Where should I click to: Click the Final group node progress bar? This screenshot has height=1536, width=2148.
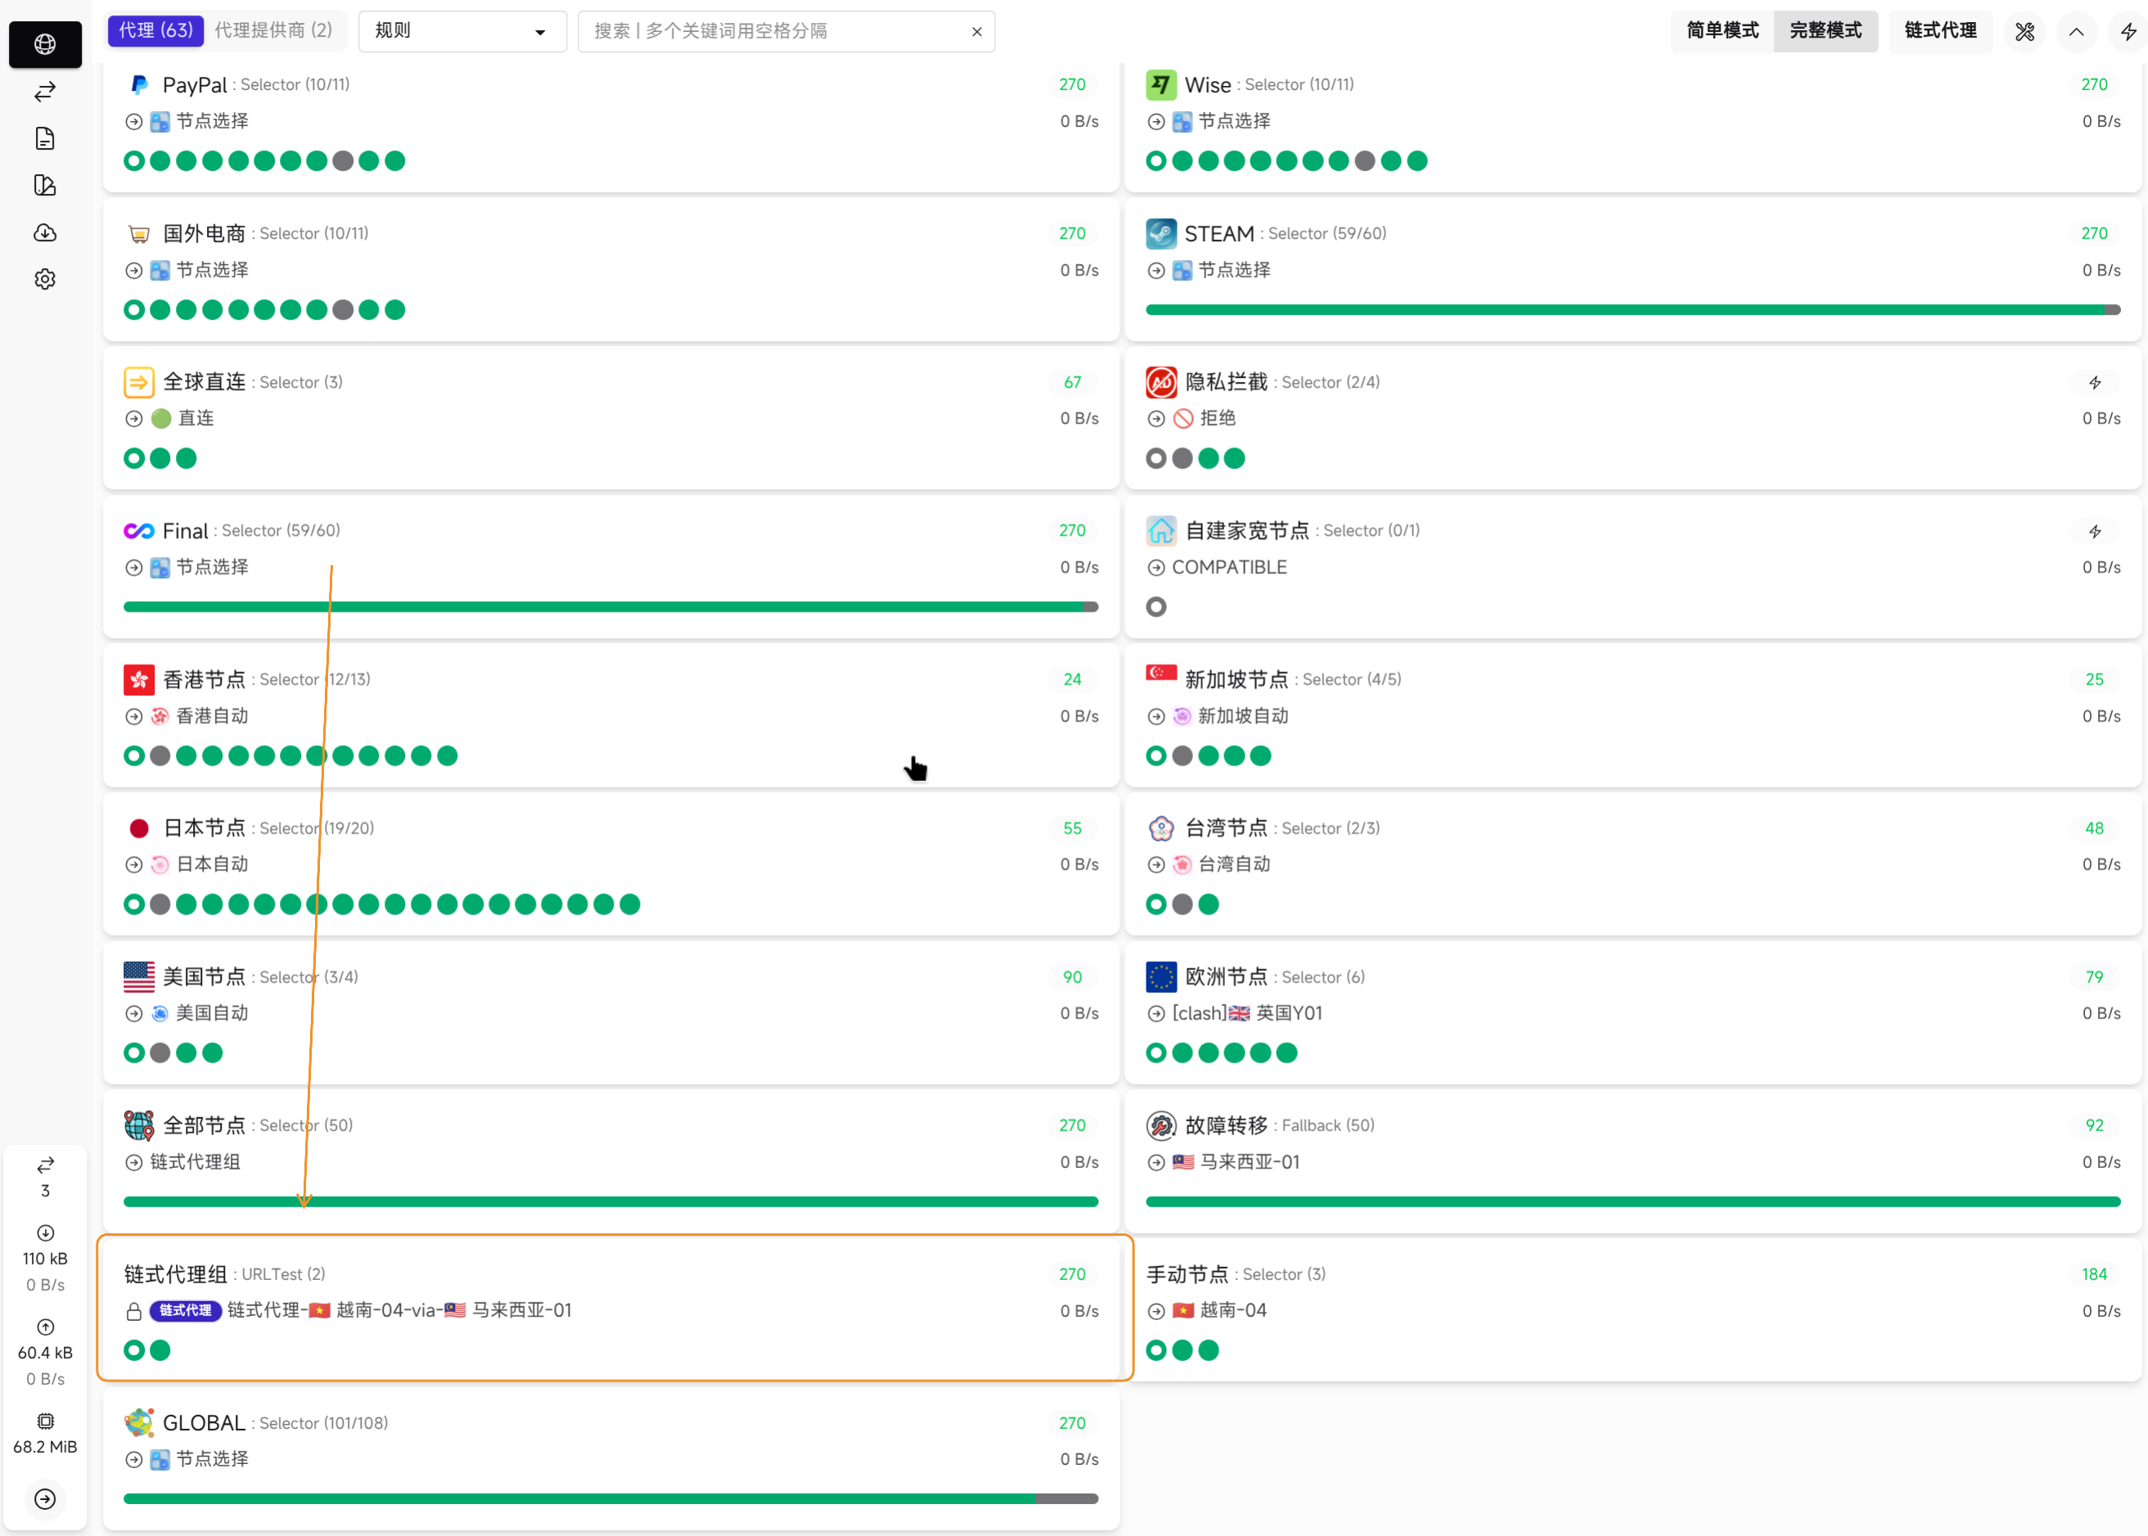click(x=610, y=607)
